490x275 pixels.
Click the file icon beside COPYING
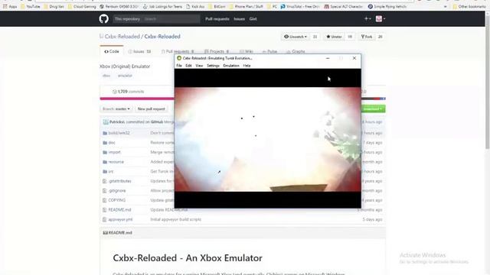tap(105, 200)
